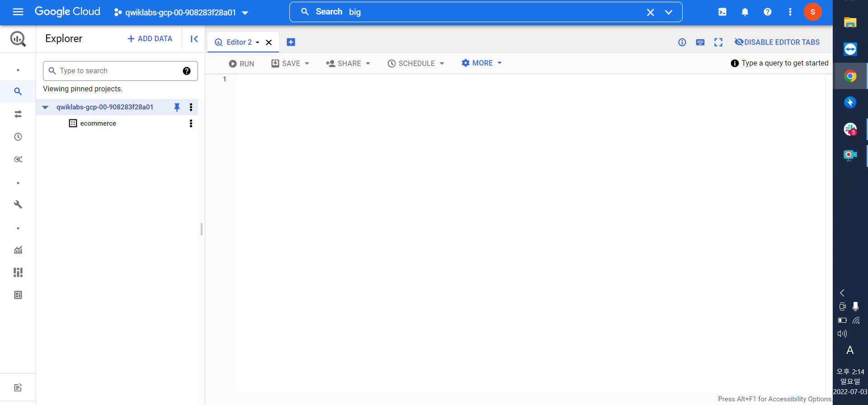Open the main navigation hamburger menu
Screen dimensions: 868x405
(x=18, y=12)
